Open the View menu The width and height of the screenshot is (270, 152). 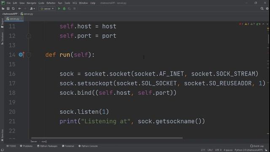[x=22, y=3]
